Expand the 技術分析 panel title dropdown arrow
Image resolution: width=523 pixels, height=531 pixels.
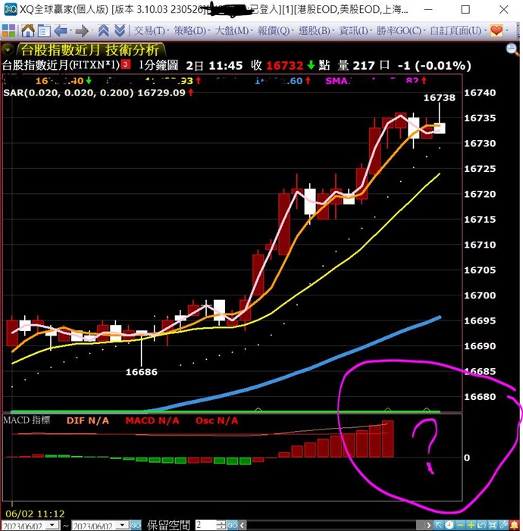click(x=8, y=48)
